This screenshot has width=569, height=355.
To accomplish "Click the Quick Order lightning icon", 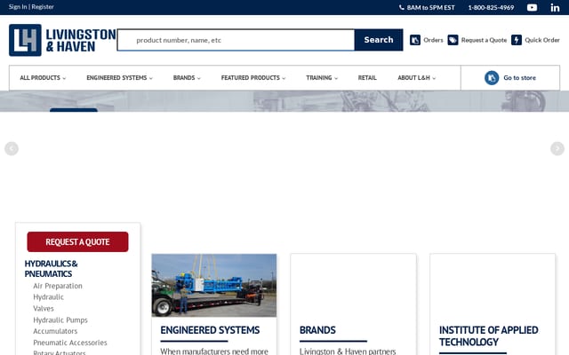I will pyautogui.click(x=517, y=40).
